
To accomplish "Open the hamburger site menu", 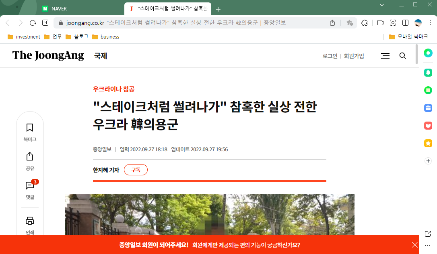I will (385, 56).
